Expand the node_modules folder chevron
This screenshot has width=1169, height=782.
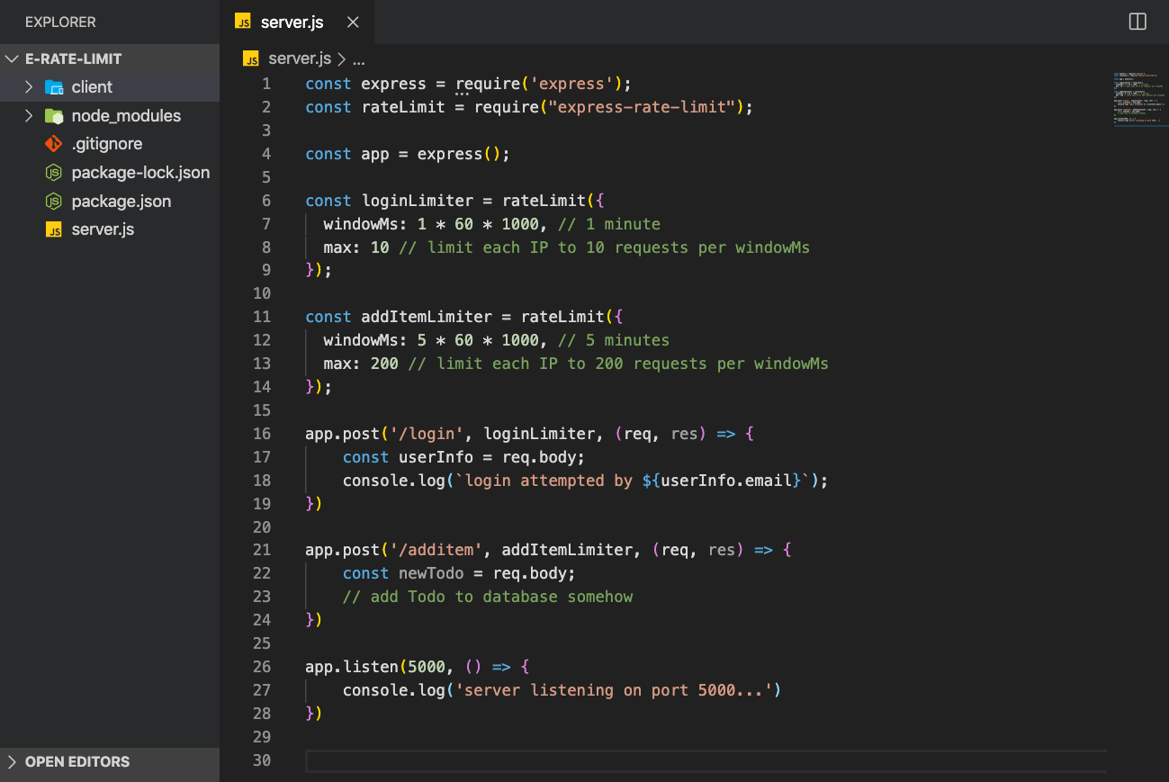pyautogui.click(x=29, y=116)
